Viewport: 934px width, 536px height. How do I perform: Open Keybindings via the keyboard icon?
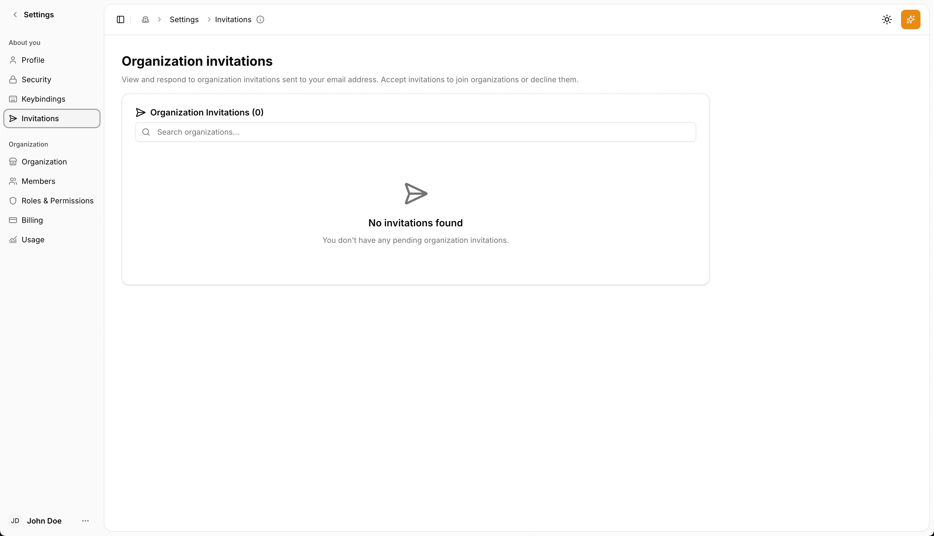point(13,99)
